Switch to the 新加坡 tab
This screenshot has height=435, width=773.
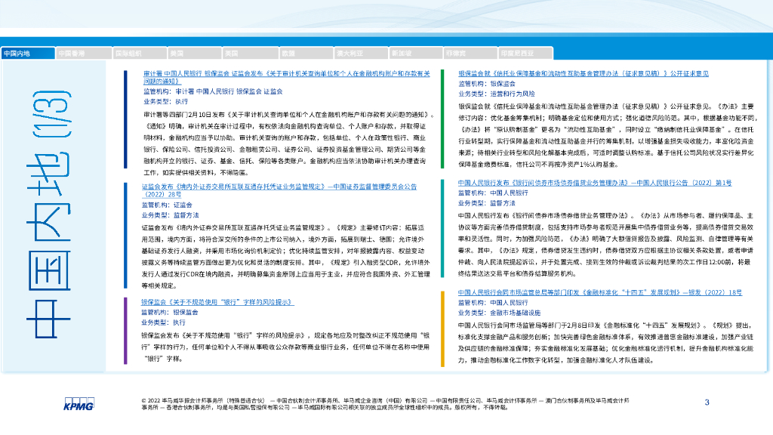point(416,54)
